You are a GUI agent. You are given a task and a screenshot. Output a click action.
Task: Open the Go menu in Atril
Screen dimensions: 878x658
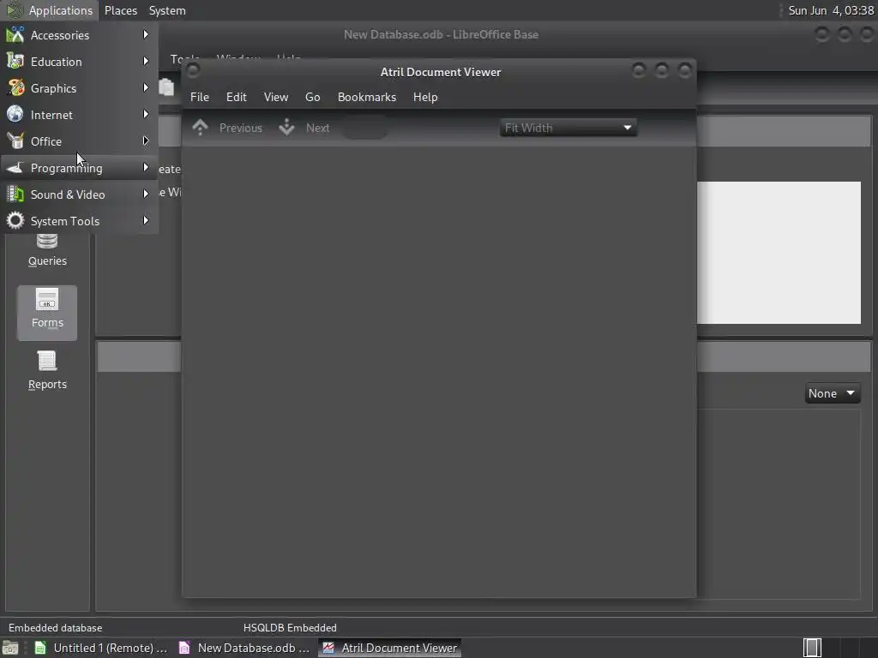point(312,98)
